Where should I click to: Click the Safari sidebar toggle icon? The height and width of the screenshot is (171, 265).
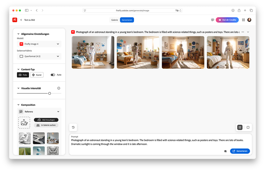[x=27, y=10]
